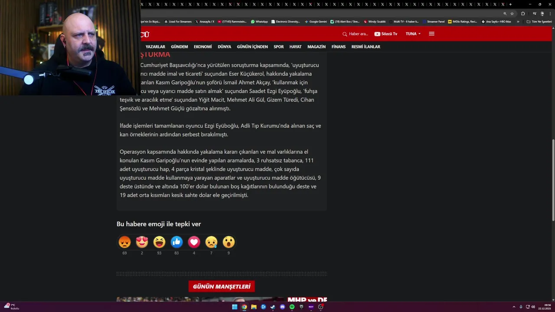Screen dimensions: 555x312
Task: Open the Rammstein YouTube bookmark
Action: 232,22
